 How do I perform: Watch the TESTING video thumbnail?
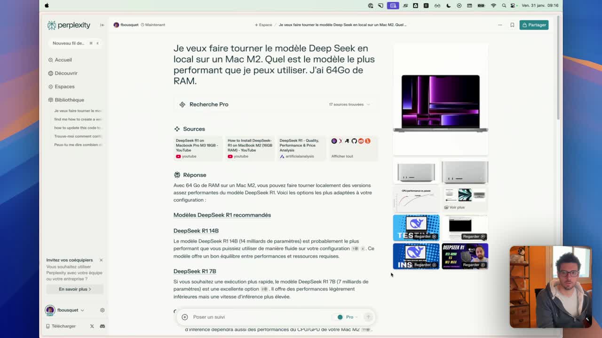click(416, 228)
